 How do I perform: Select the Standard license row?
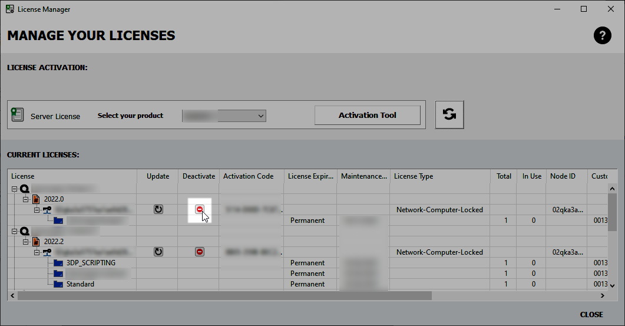[80, 284]
